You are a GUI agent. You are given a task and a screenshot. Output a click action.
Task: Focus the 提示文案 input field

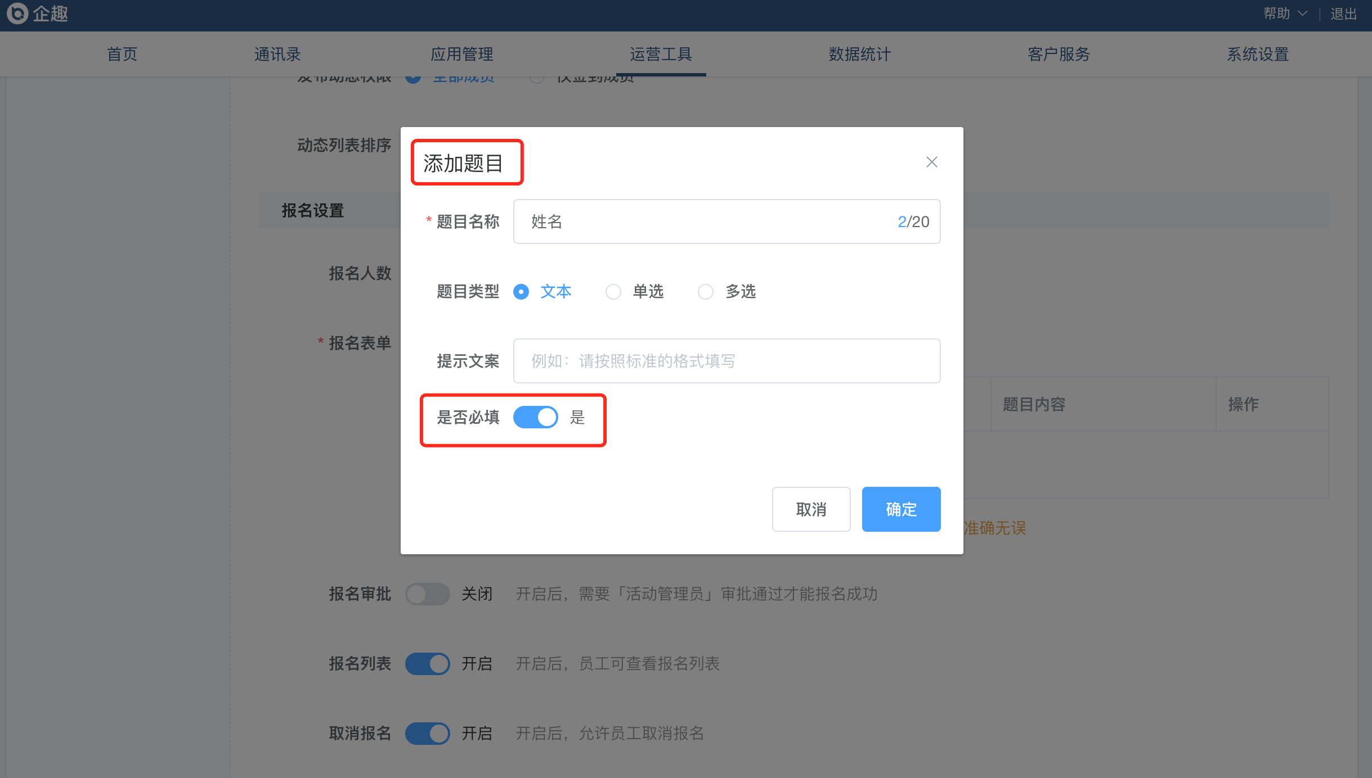pos(726,361)
